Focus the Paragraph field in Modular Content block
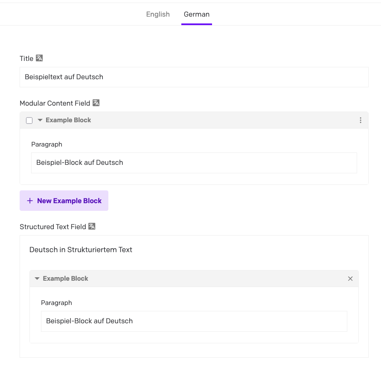381x368 pixels. coord(194,163)
